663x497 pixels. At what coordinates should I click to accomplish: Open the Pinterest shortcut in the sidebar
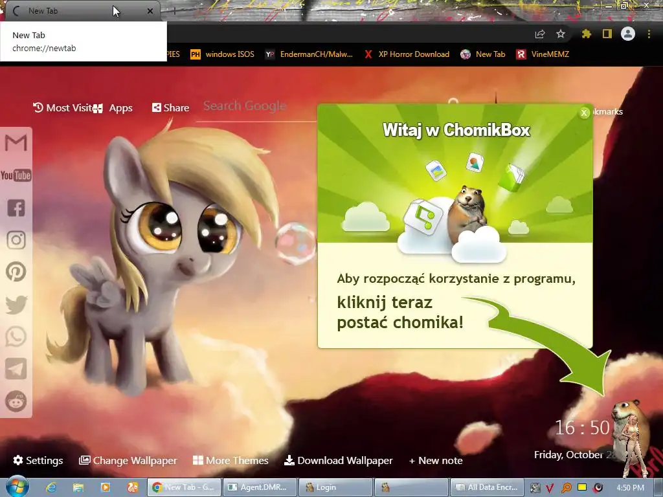coord(16,272)
